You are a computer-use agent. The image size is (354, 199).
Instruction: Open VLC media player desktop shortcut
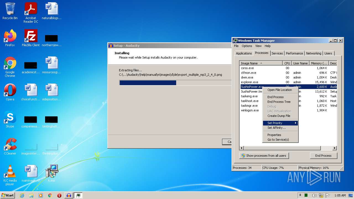tap(10, 175)
